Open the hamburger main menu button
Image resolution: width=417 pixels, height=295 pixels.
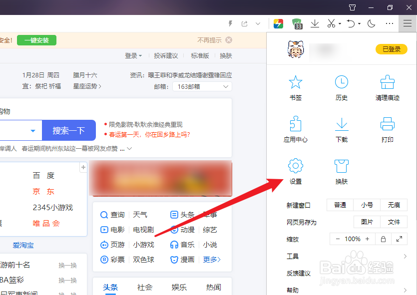click(x=407, y=23)
